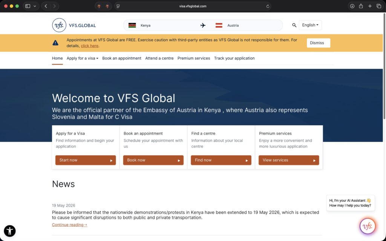386x241 pixels.
Task: Click the Austria flag icon
Action: pos(219,25)
